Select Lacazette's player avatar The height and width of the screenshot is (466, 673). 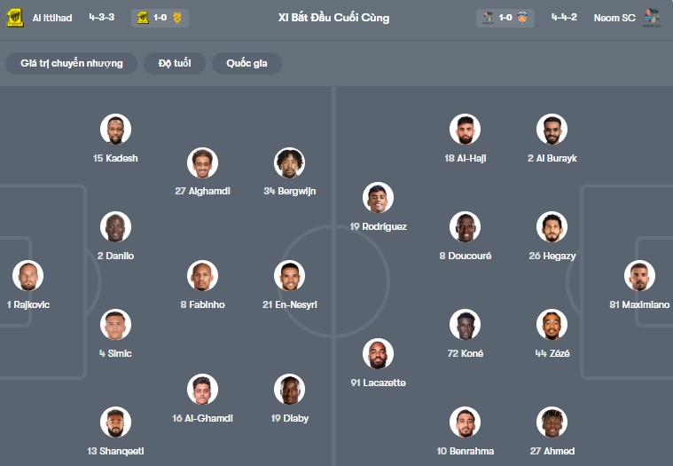pos(378,354)
